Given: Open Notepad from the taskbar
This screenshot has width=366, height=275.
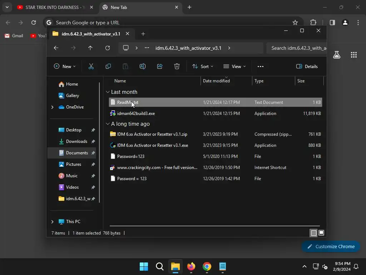Looking at the screenshot, I should click(223, 266).
